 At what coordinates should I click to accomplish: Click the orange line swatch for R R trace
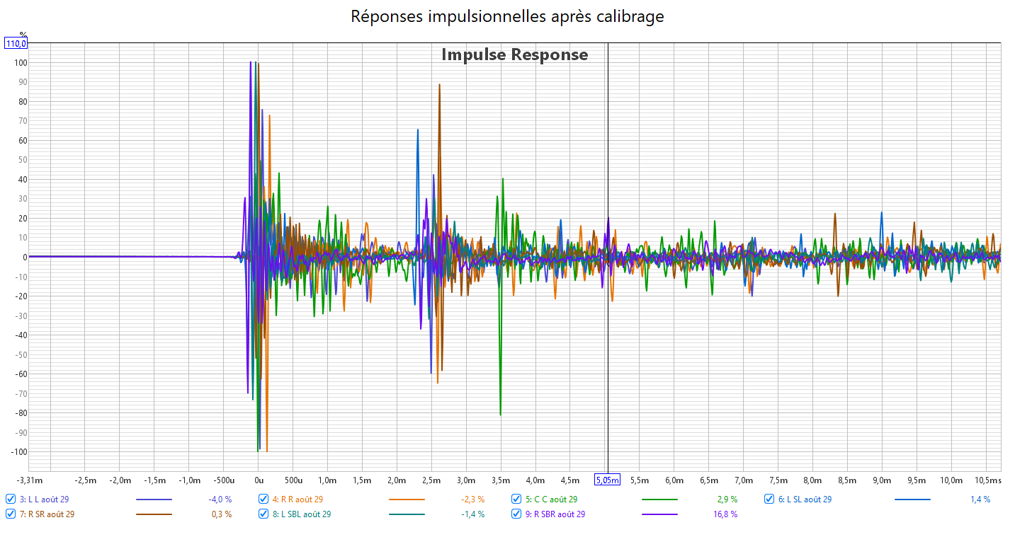[407, 500]
